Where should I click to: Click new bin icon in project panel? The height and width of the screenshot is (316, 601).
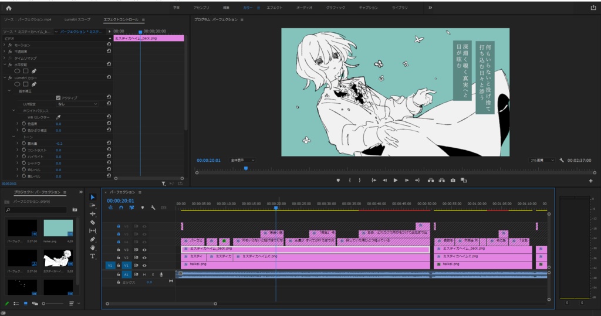[x=75, y=210]
